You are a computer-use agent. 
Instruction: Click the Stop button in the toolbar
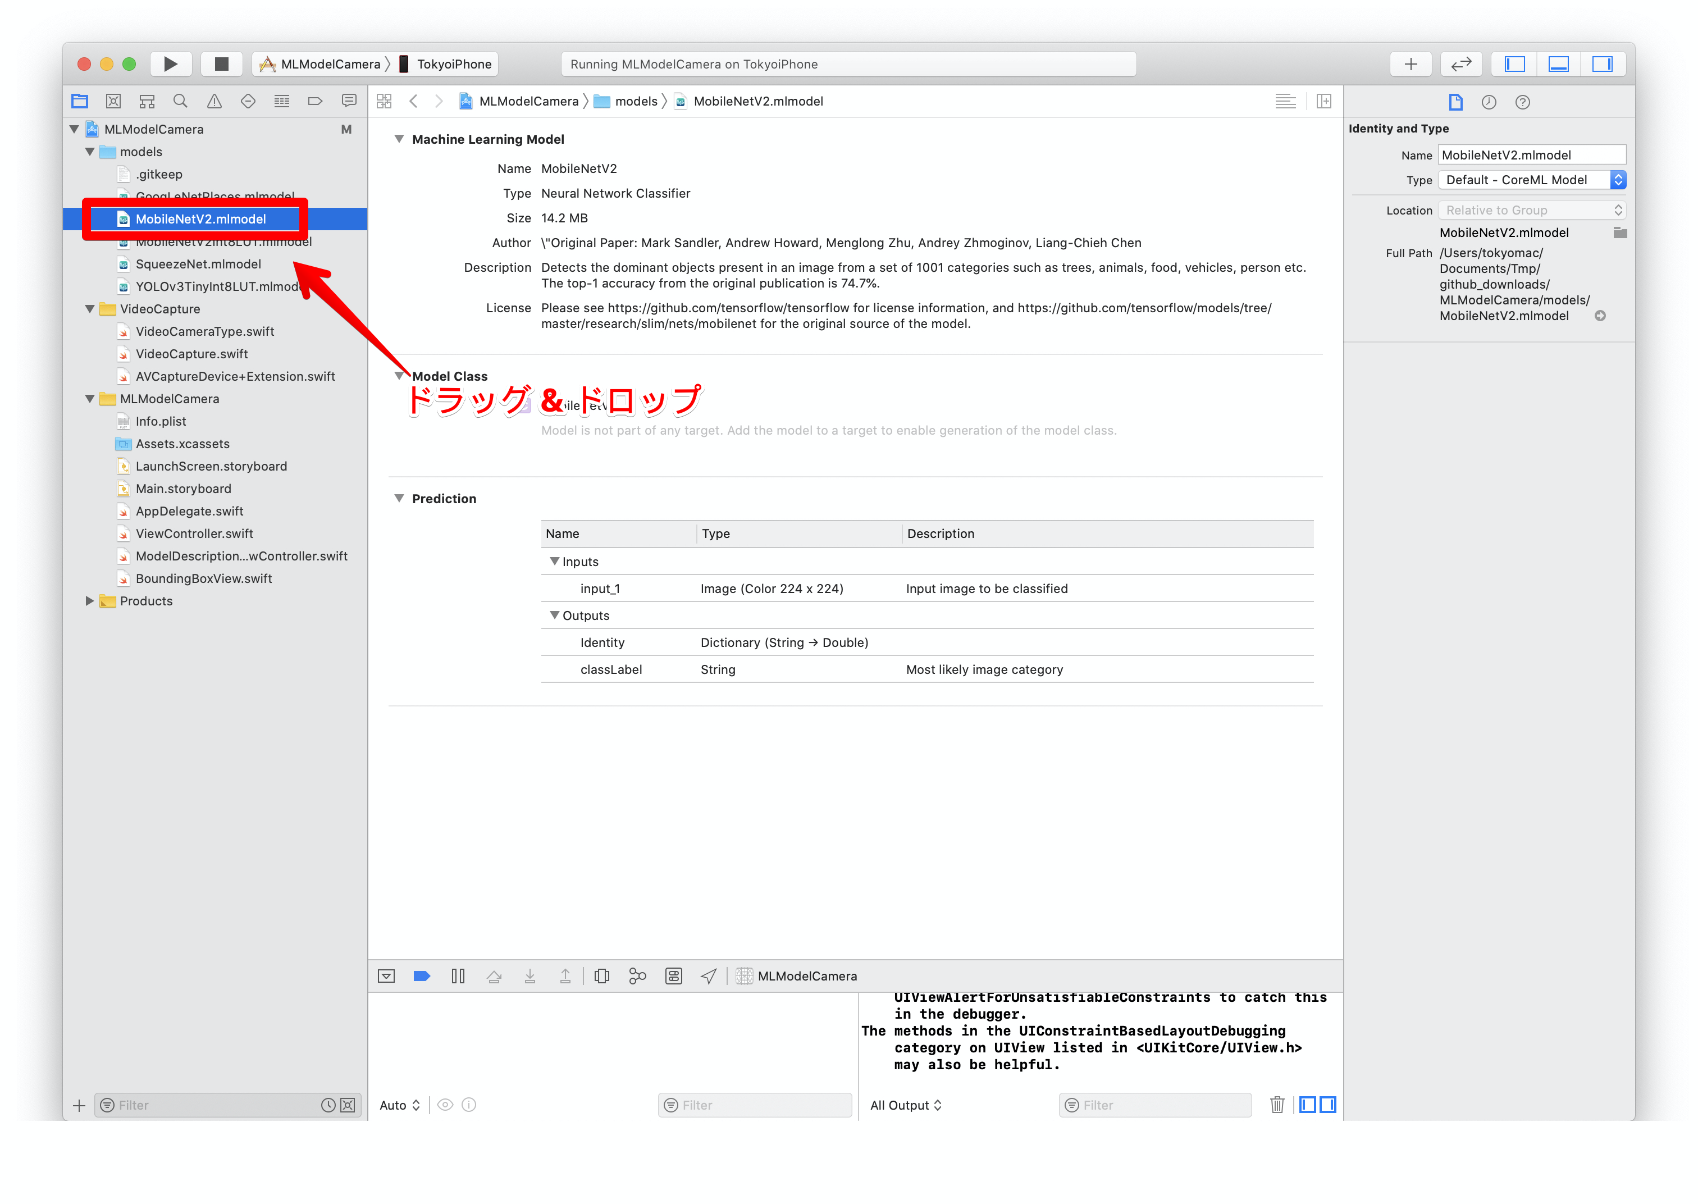tap(221, 64)
